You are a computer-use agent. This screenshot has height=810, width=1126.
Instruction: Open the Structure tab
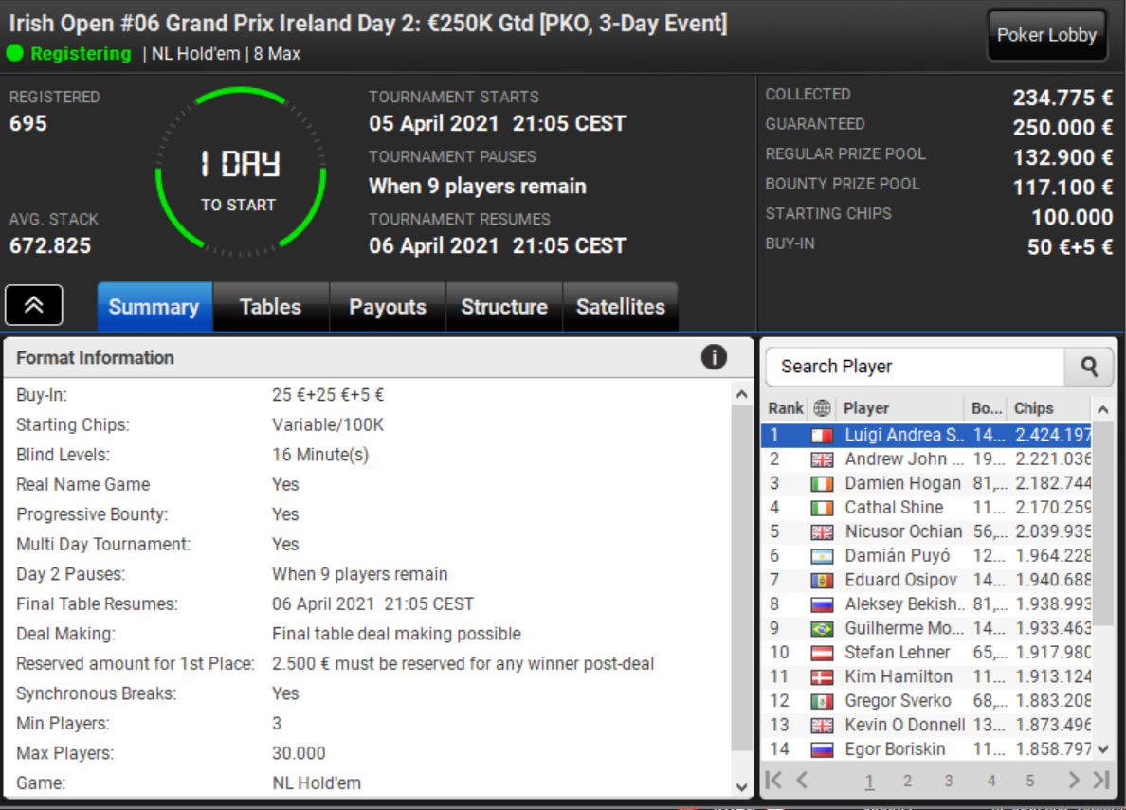pyautogui.click(x=504, y=307)
